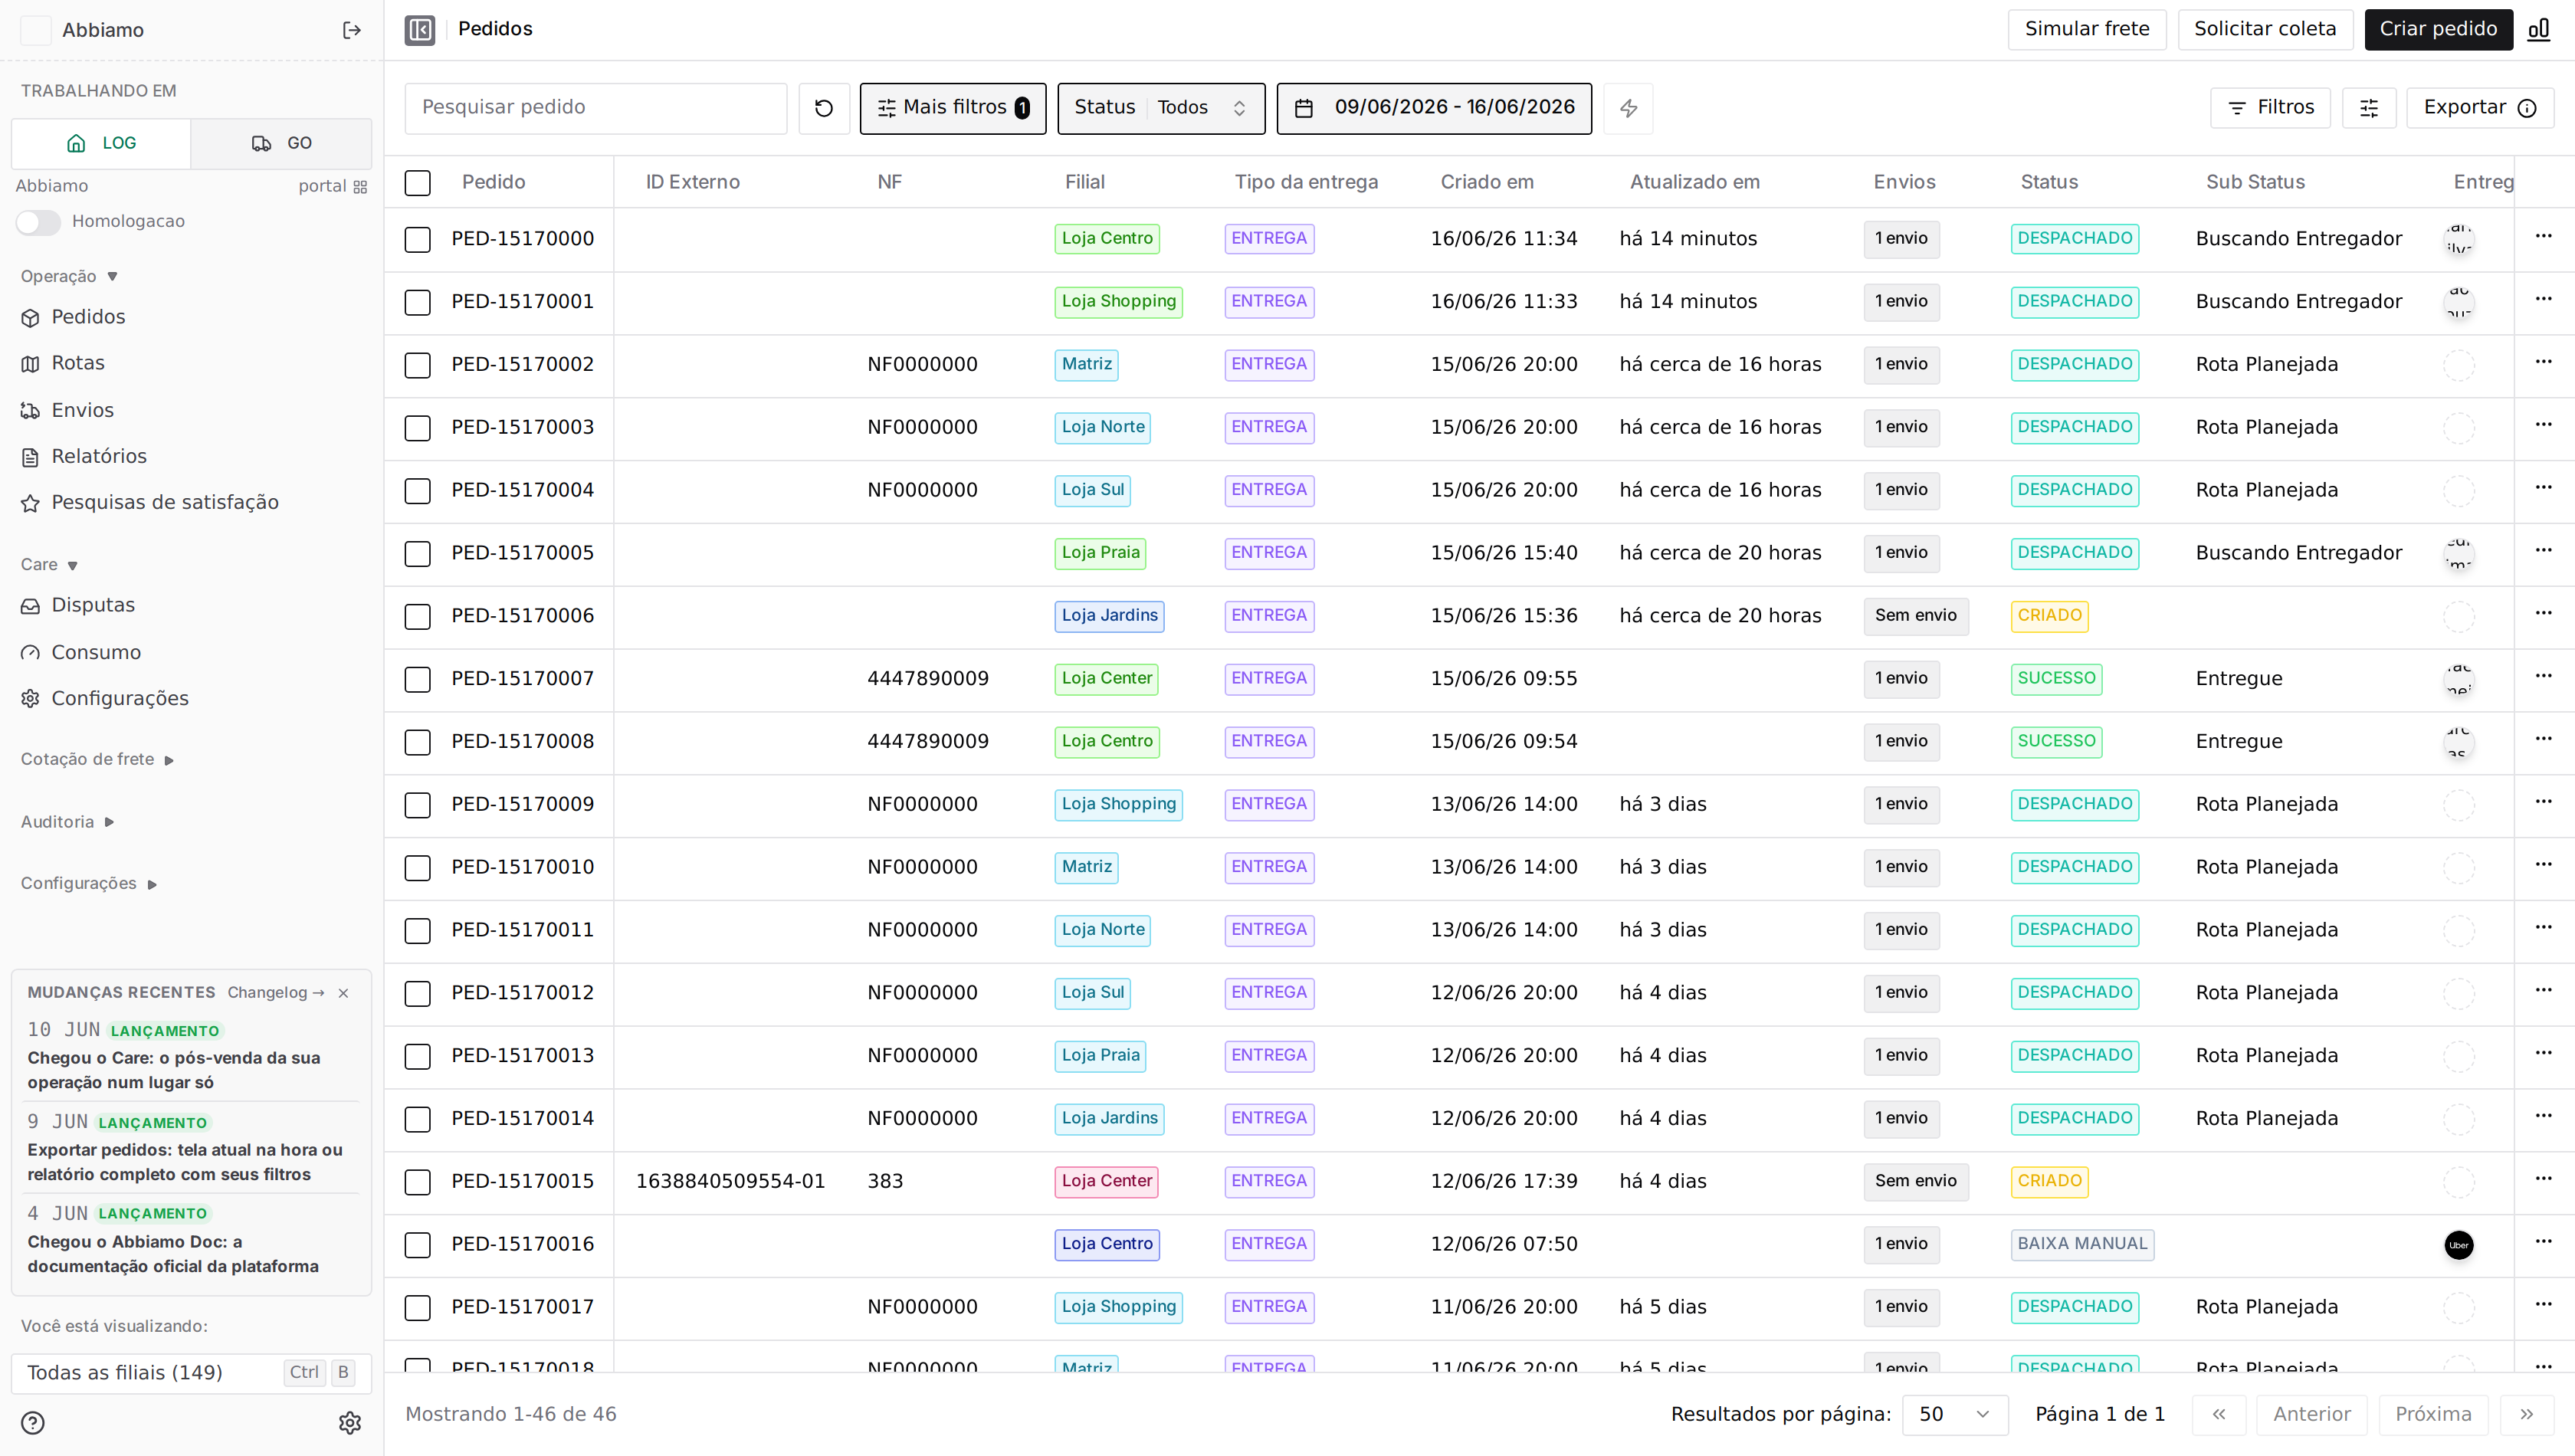2575x1456 pixels.
Task: Check the PED-15170000 row checkbox
Action: coord(418,240)
